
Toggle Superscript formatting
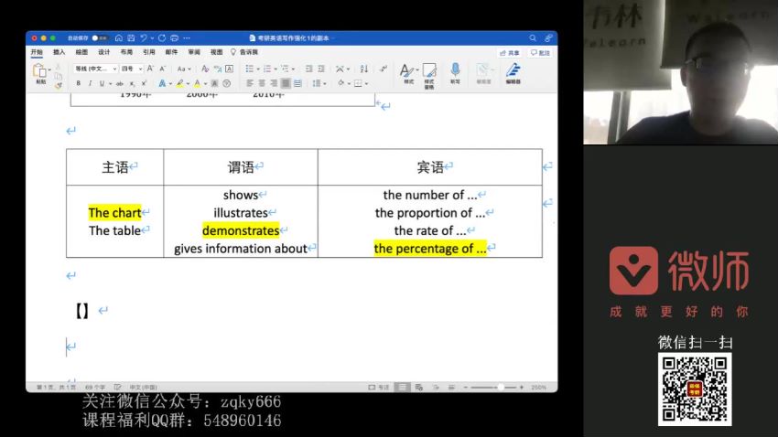[144, 84]
